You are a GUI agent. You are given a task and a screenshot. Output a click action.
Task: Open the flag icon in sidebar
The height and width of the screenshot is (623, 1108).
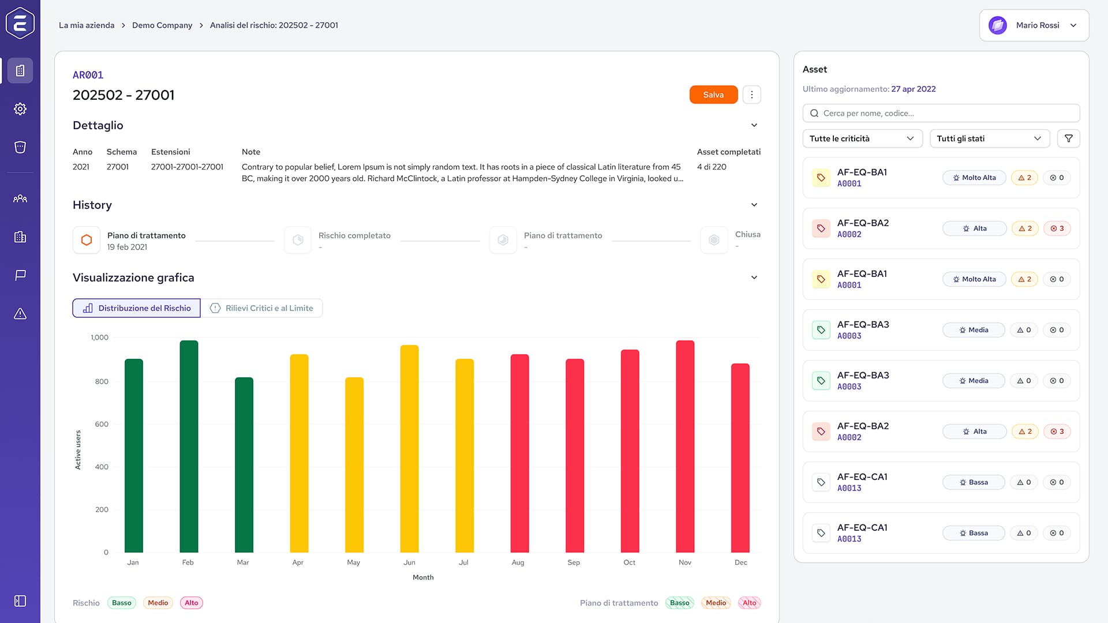point(20,275)
